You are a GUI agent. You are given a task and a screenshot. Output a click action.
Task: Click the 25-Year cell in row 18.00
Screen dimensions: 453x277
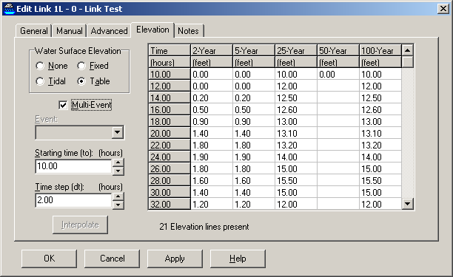click(296, 122)
